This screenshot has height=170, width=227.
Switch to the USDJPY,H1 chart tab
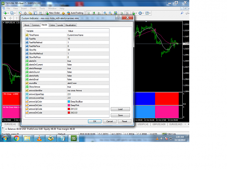143,124
